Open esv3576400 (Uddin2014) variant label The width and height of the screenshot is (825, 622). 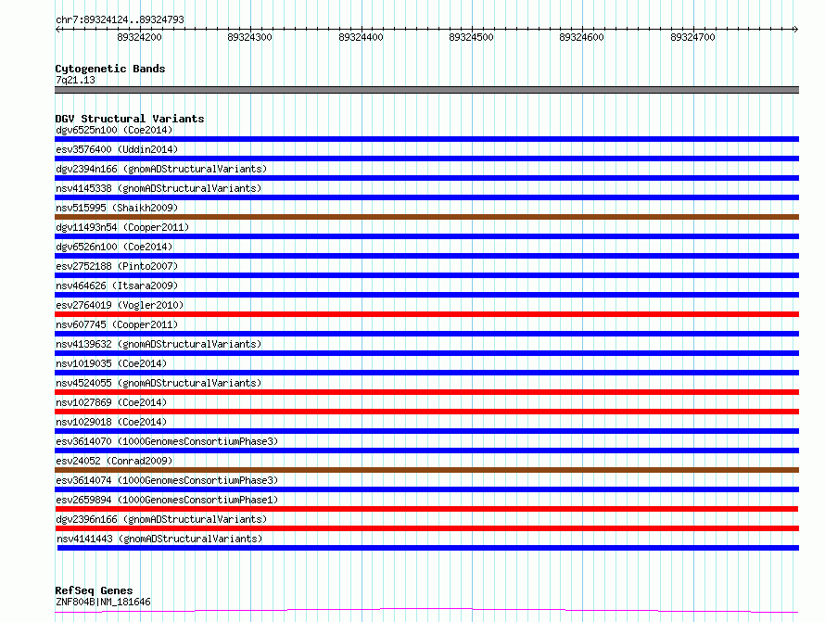(117, 149)
